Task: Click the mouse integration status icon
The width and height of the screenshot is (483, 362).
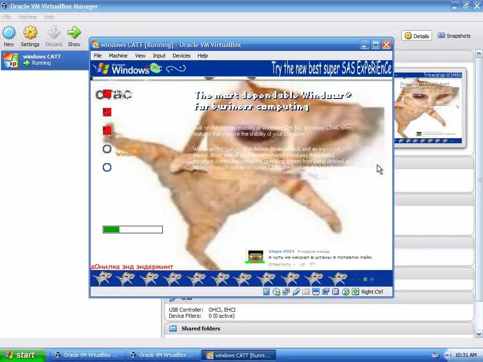Action: [x=346, y=292]
